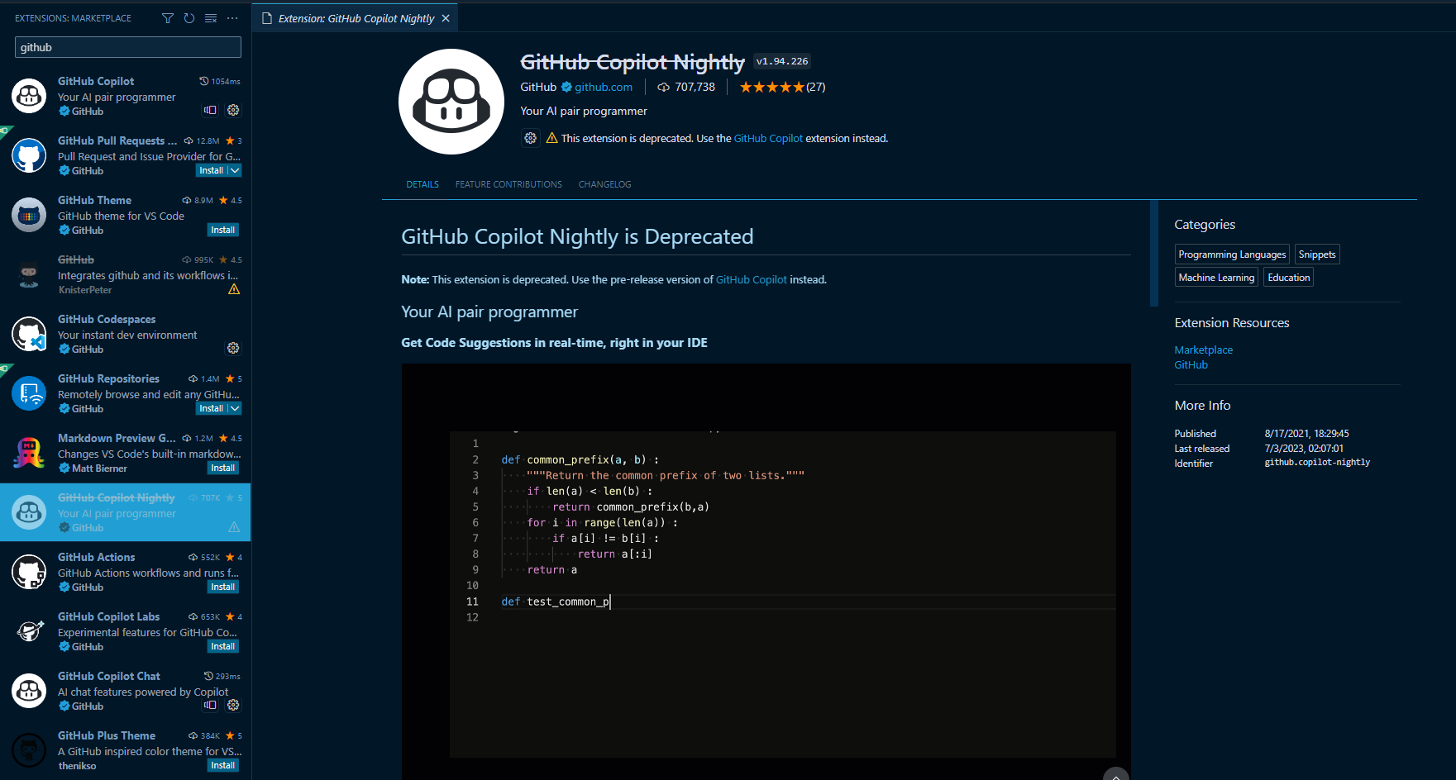Image resolution: width=1456 pixels, height=780 pixels.
Task: Install GitHub Plus Theme extension
Action: (x=223, y=765)
